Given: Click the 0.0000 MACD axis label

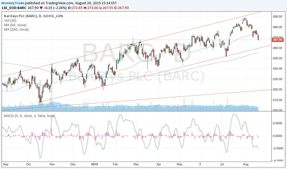Looking at the screenshot, I should tap(278, 136).
